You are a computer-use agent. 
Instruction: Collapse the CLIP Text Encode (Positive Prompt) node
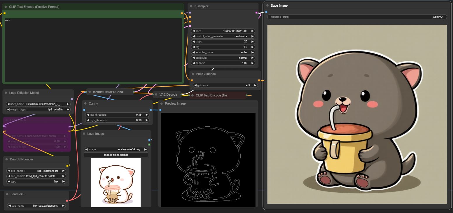[x=6, y=7]
